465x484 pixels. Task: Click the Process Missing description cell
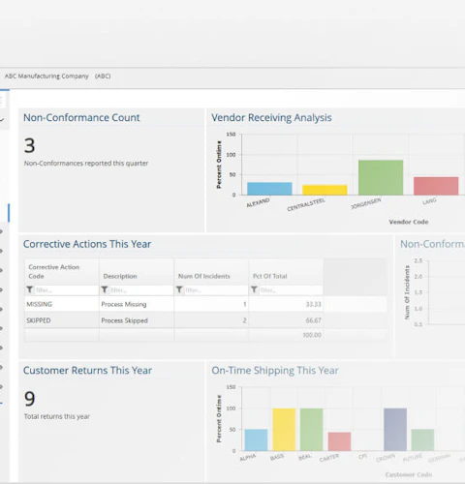click(137, 304)
